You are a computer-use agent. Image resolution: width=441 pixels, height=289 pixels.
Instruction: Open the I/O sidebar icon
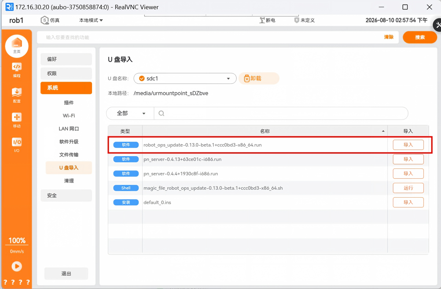[x=17, y=145]
